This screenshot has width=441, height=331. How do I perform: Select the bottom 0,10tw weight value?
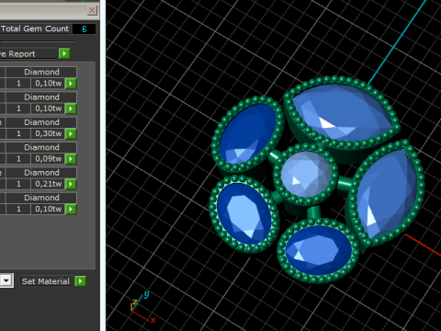(48, 209)
